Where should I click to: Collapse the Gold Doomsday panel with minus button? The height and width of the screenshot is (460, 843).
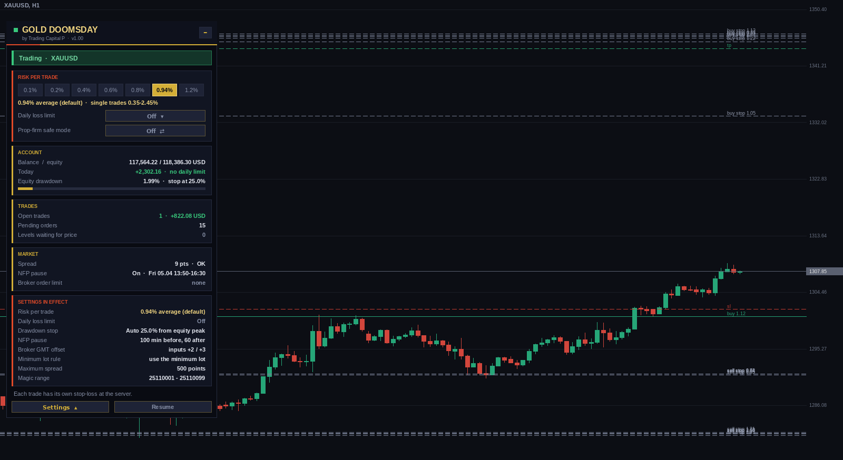point(205,33)
